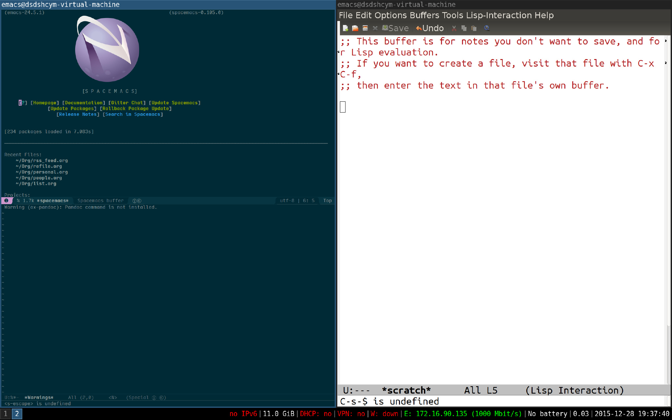672x420 pixels.
Task: Click the Undo toolbar button
Action: click(x=430, y=28)
